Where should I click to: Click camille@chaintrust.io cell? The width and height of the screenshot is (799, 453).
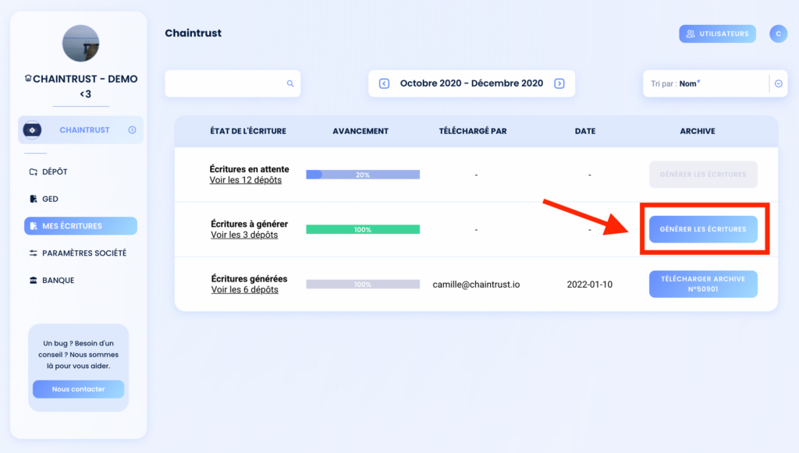coord(476,285)
